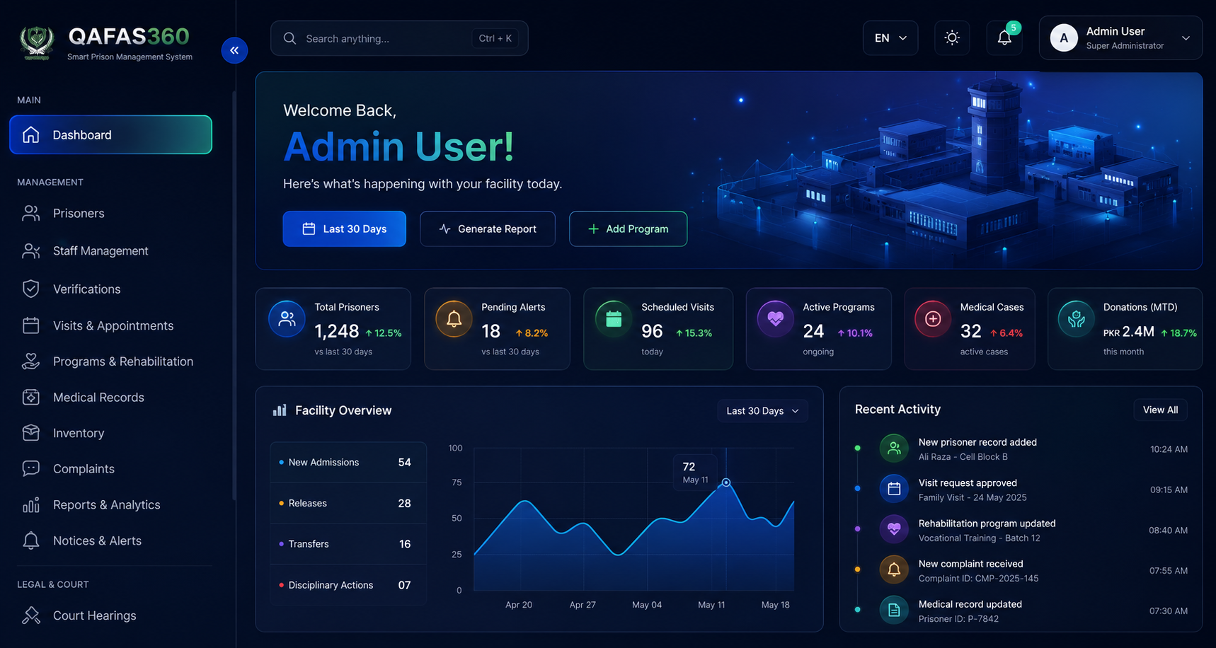The image size is (1216, 648).
Task: Click the Complaints chat bubble icon
Action: pos(31,468)
